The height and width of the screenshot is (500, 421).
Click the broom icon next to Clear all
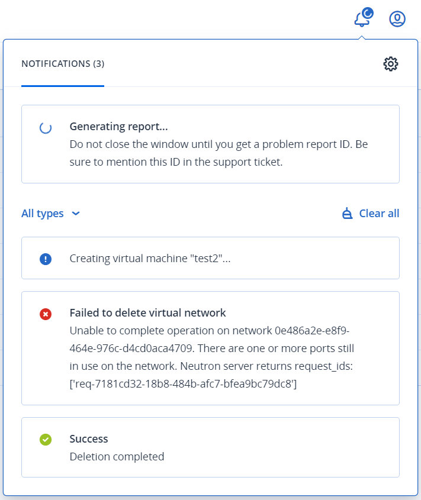[x=347, y=214]
